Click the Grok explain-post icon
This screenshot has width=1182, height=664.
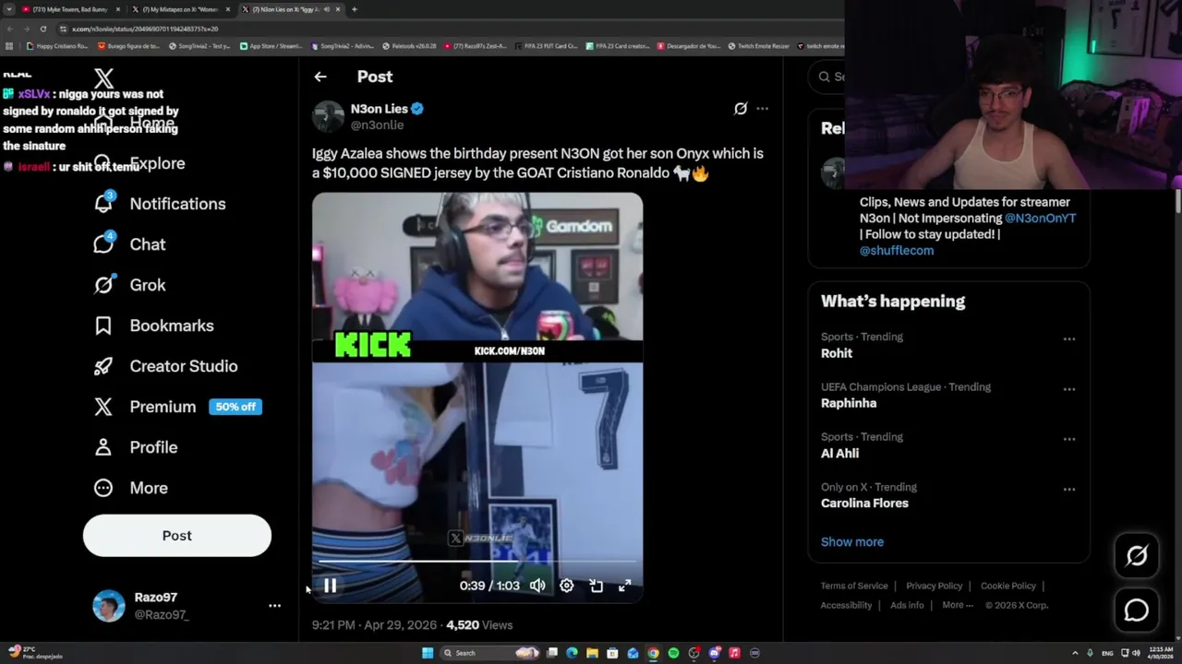click(740, 109)
